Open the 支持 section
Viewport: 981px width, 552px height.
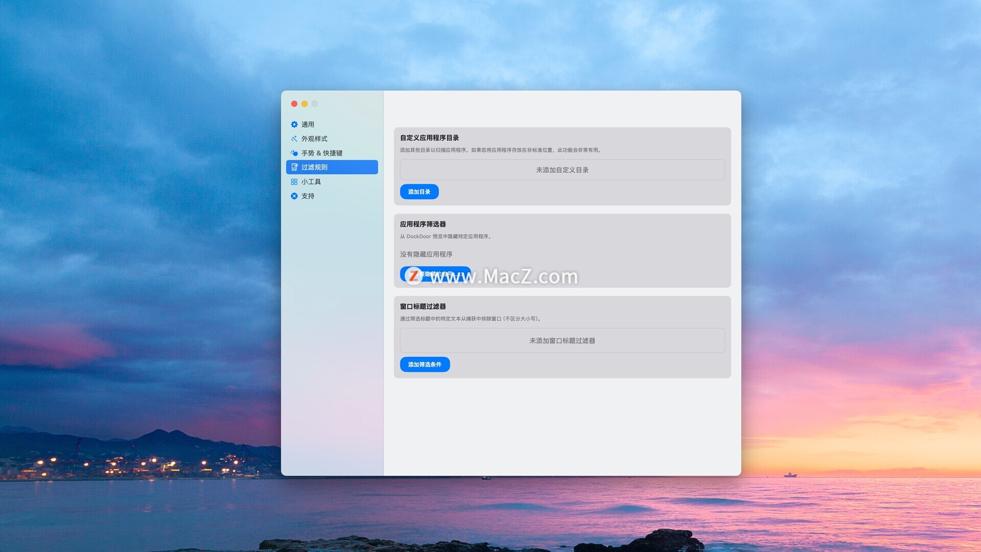tap(308, 196)
